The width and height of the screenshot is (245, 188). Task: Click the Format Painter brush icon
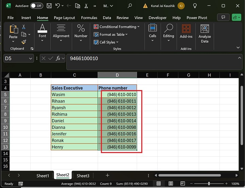coord(24,42)
